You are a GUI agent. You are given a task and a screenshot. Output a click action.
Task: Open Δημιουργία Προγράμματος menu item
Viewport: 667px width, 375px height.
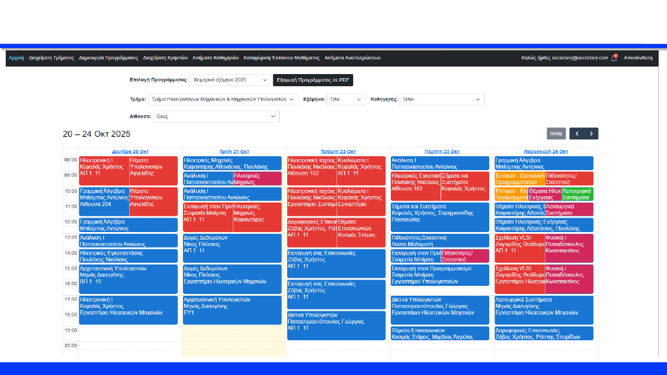pos(108,58)
